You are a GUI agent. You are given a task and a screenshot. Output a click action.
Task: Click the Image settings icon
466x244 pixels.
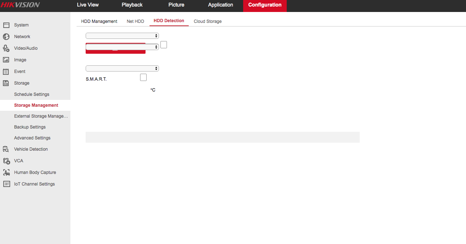point(6,60)
